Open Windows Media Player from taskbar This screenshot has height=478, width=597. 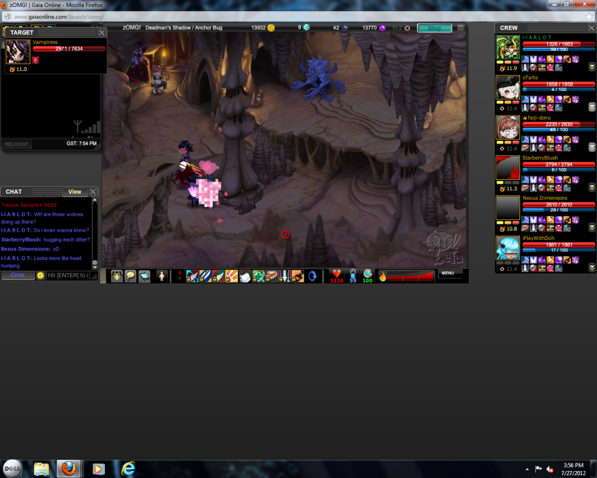point(98,469)
